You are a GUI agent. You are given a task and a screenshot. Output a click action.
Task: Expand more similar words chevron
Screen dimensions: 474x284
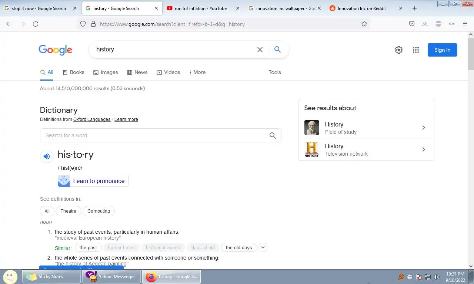[263, 247]
